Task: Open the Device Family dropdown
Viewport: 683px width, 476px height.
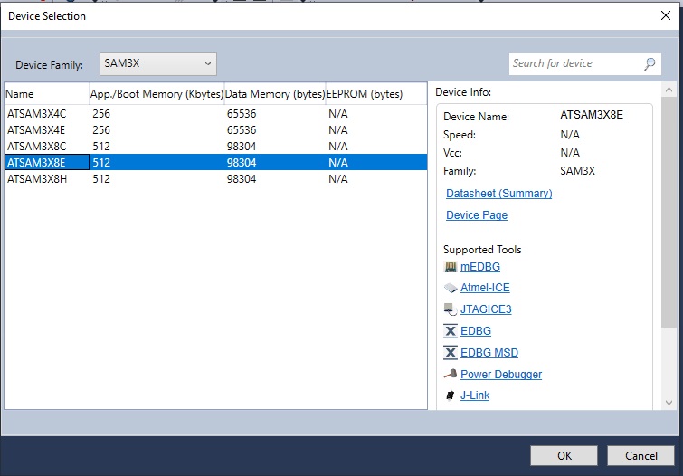Action: click(157, 64)
